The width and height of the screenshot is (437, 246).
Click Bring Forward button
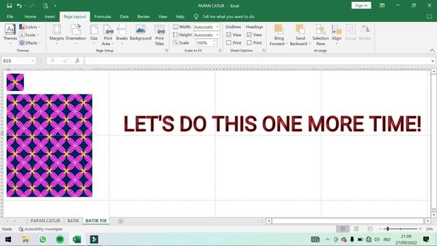279,35
